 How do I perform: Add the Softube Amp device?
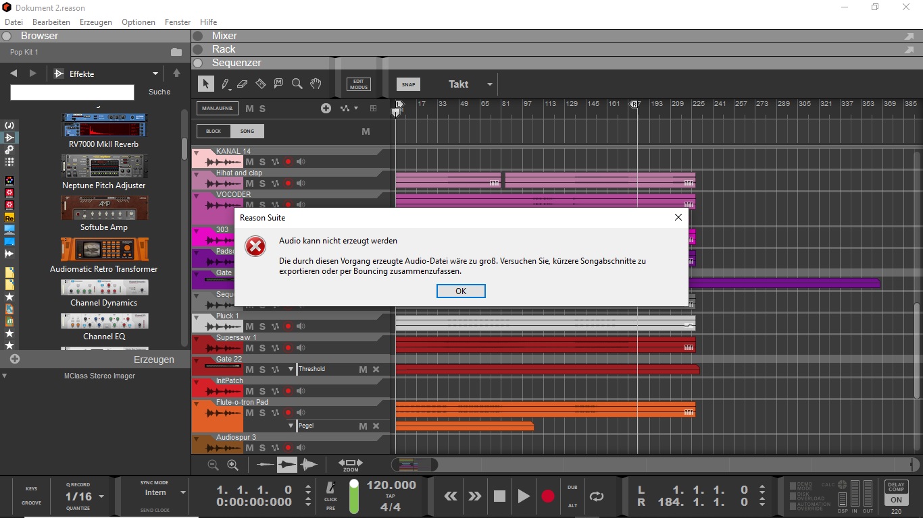click(x=104, y=214)
